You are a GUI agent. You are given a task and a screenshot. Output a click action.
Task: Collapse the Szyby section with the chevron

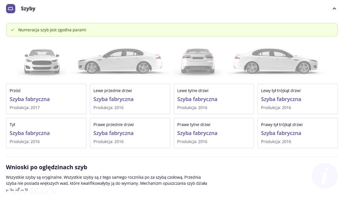[x=334, y=9]
